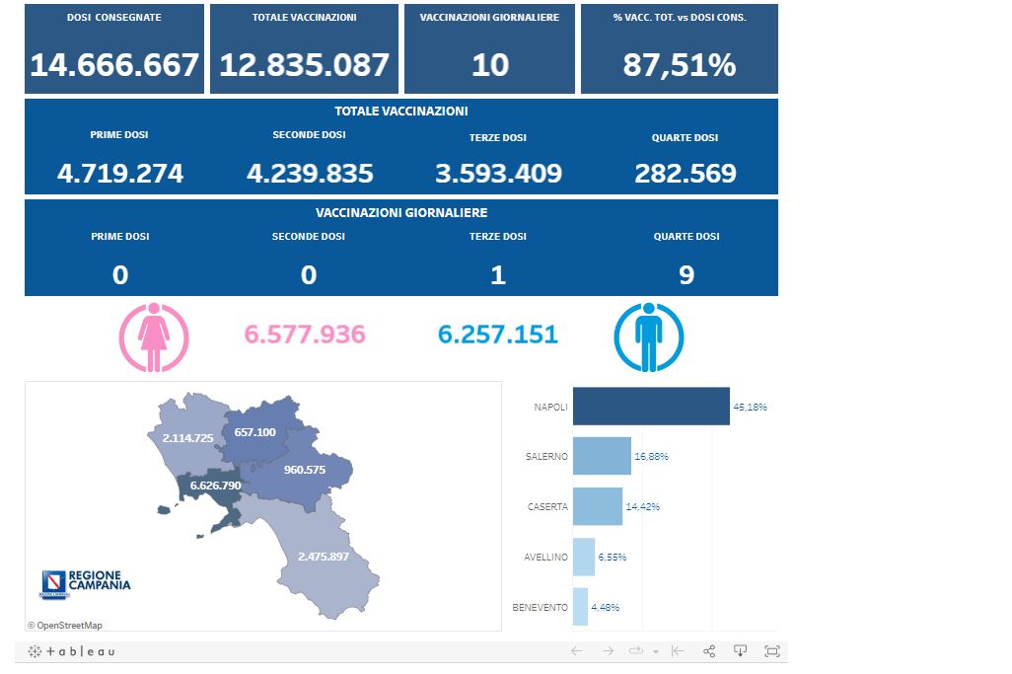Viewport: 1012px width, 674px height.
Task: Select the NAPOLI bar in chart
Action: tap(651, 407)
